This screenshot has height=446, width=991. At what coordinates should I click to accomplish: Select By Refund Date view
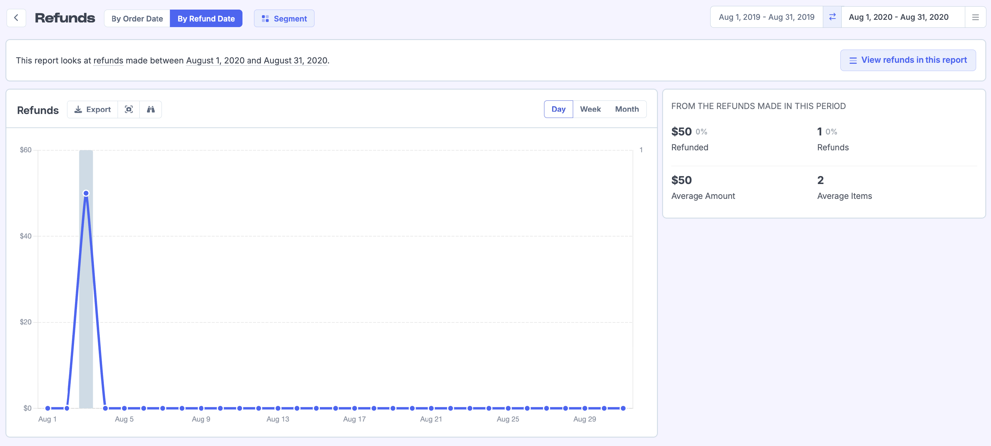(206, 19)
